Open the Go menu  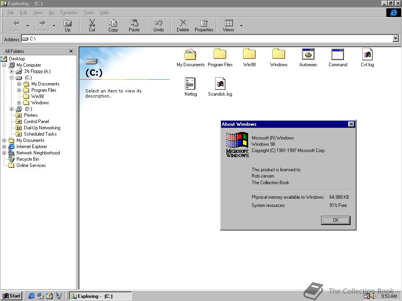click(51, 13)
